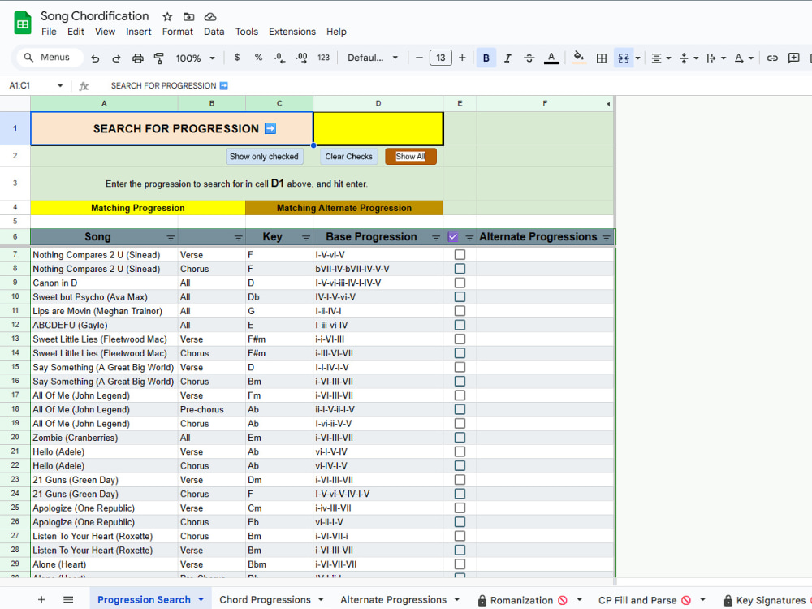Open fill color picker

point(578,58)
